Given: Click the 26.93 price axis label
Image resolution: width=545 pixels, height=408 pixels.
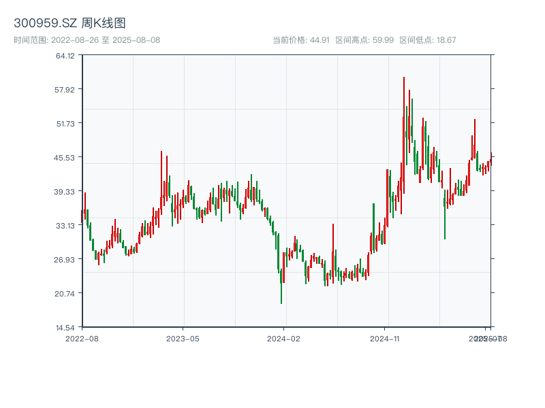Looking at the screenshot, I should 65,260.
